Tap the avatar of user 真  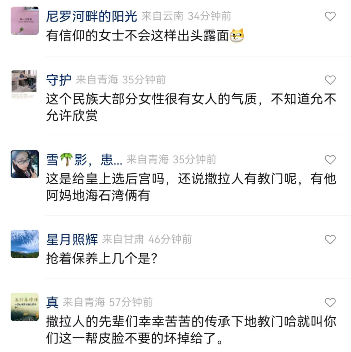coord(25,307)
